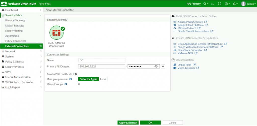
Task: Open the notifications bell icon
Action: point(234,4)
